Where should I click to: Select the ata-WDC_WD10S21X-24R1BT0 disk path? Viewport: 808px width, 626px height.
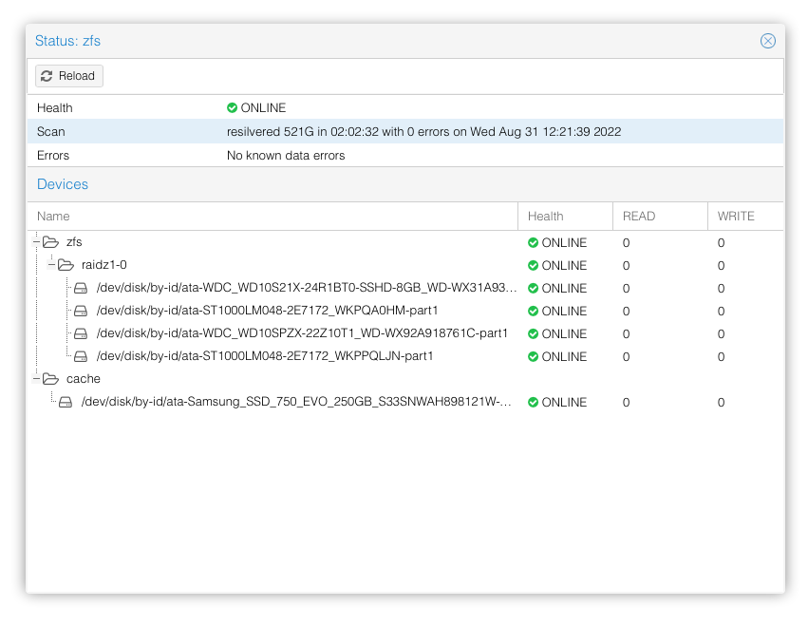tap(307, 288)
